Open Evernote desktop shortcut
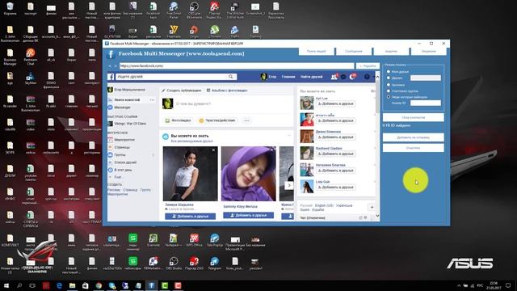 coord(153,240)
